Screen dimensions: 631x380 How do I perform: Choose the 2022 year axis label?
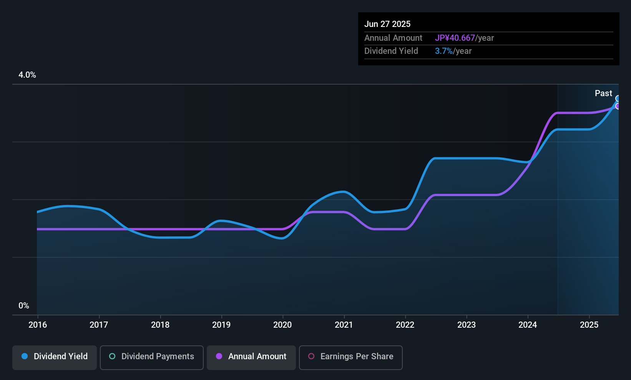click(405, 325)
